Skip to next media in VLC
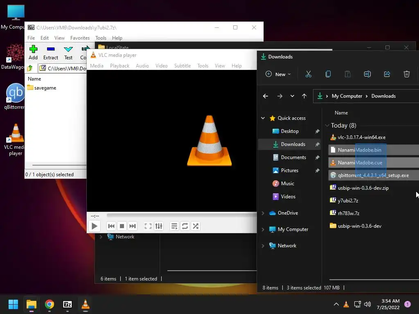Viewport: 419px width, 314px height. [x=133, y=226]
